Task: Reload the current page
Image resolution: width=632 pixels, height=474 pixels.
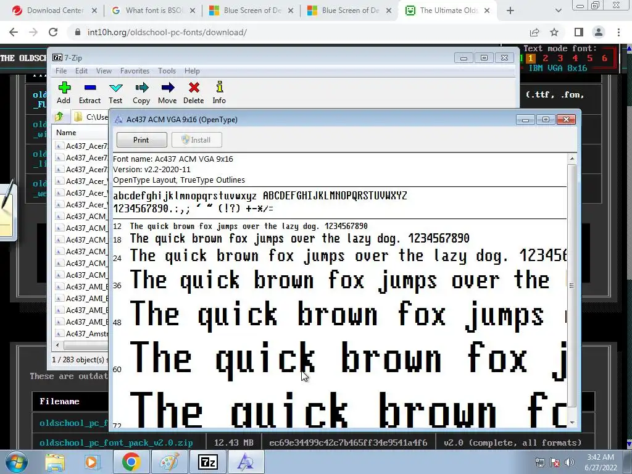Action: point(53,32)
